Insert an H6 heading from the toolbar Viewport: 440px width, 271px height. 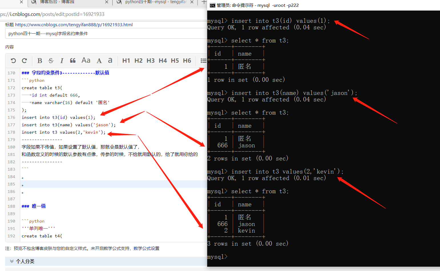coord(187,60)
